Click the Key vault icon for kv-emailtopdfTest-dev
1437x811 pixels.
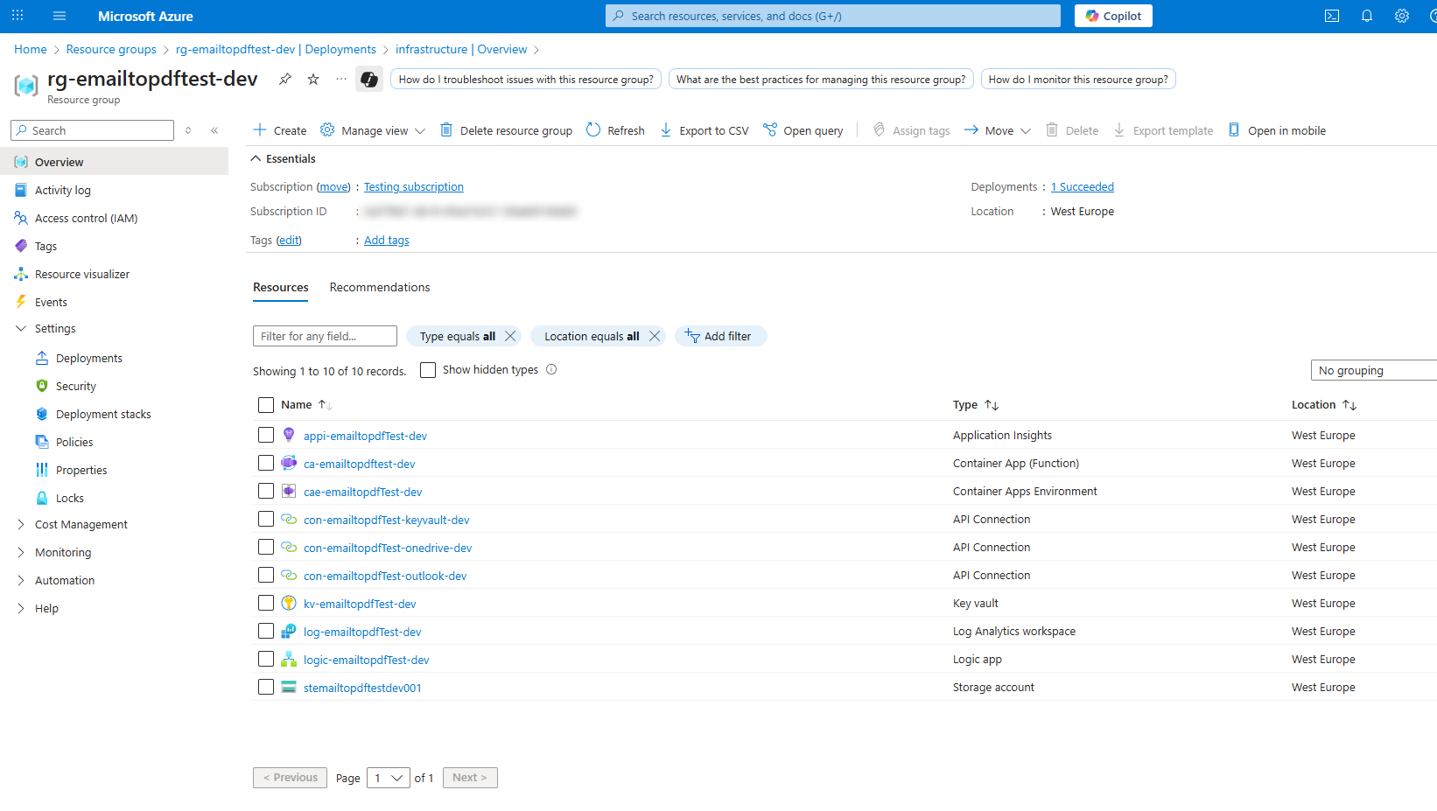(x=289, y=603)
